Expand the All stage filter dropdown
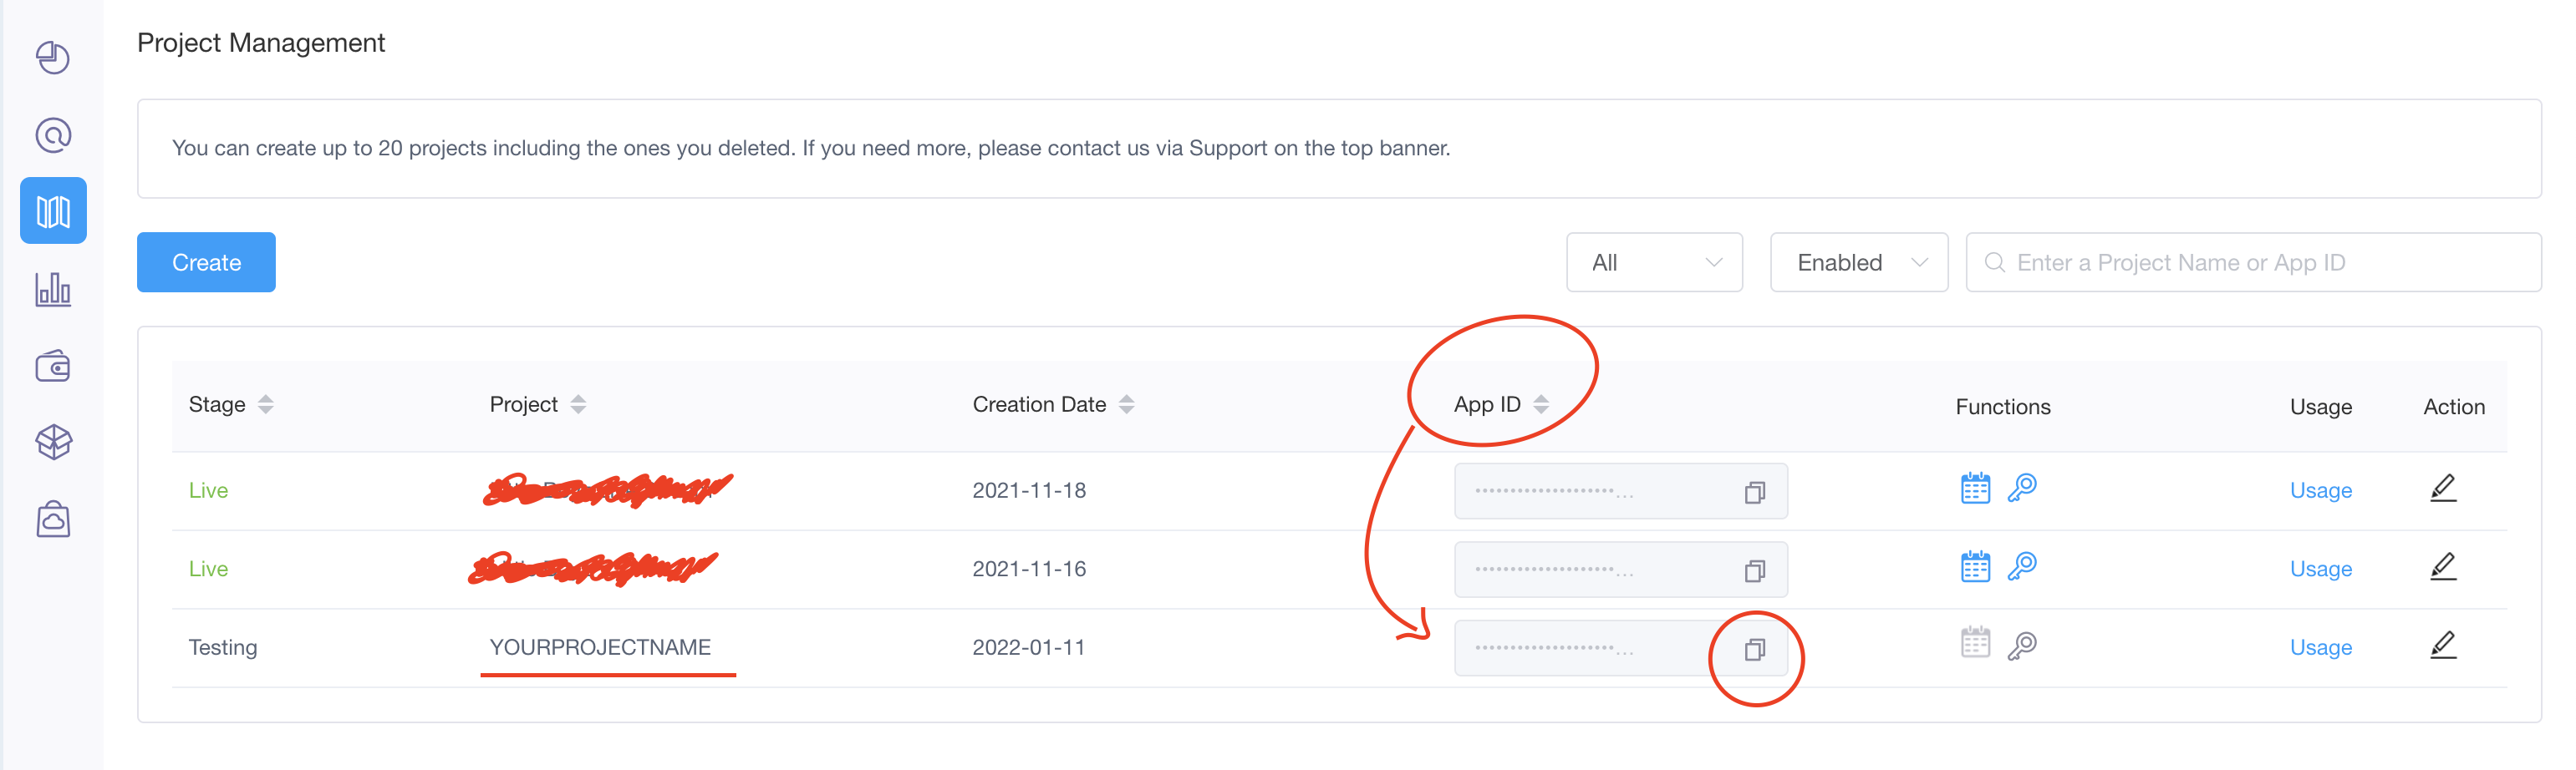Screen dimensions: 2576x770 (1654, 263)
